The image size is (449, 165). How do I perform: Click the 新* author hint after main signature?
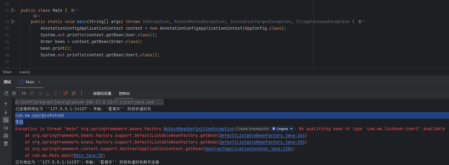(x=361, y=21)
